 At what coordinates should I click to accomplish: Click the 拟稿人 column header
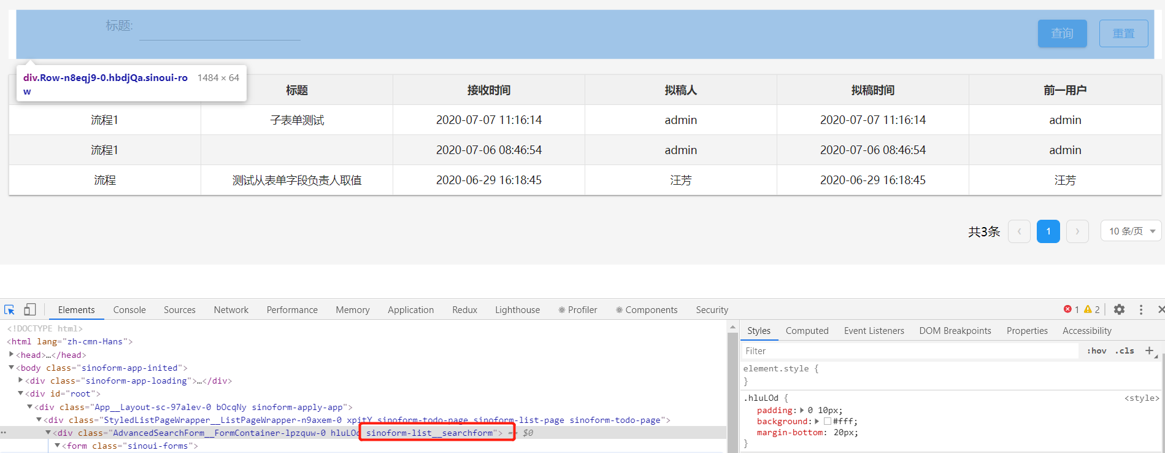pyautogui.click(x=681, y=90)
